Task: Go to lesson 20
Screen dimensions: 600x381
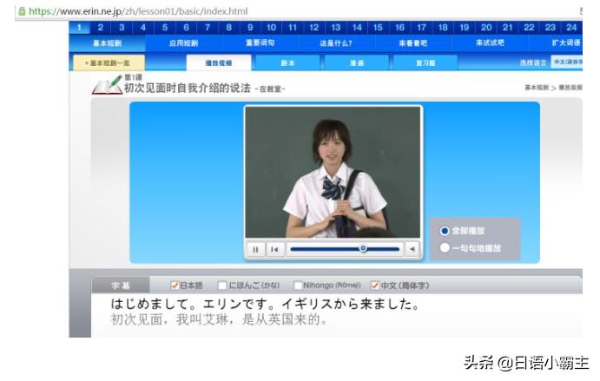Action: point(486,28)
